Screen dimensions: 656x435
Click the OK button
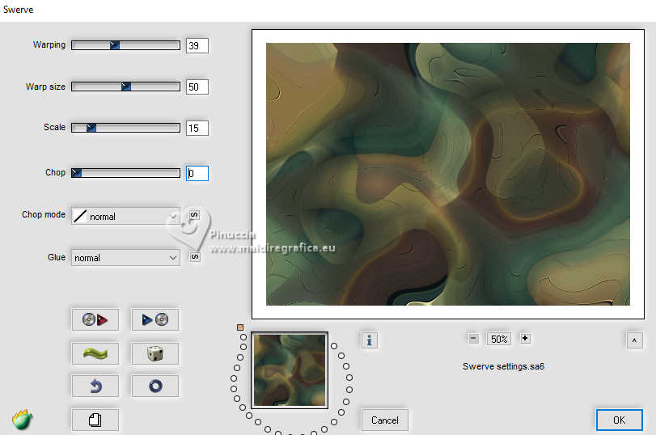pos(619,420)
